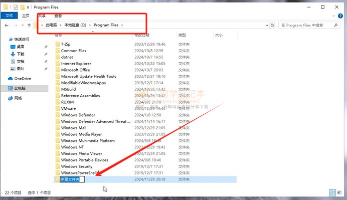This screenshot has width=347, height=200.
Task: Select the Reference Assemblies folder
Action: (x=80, y=96)
